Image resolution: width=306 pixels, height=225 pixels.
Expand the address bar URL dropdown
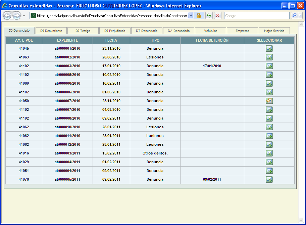coord(191,16)
